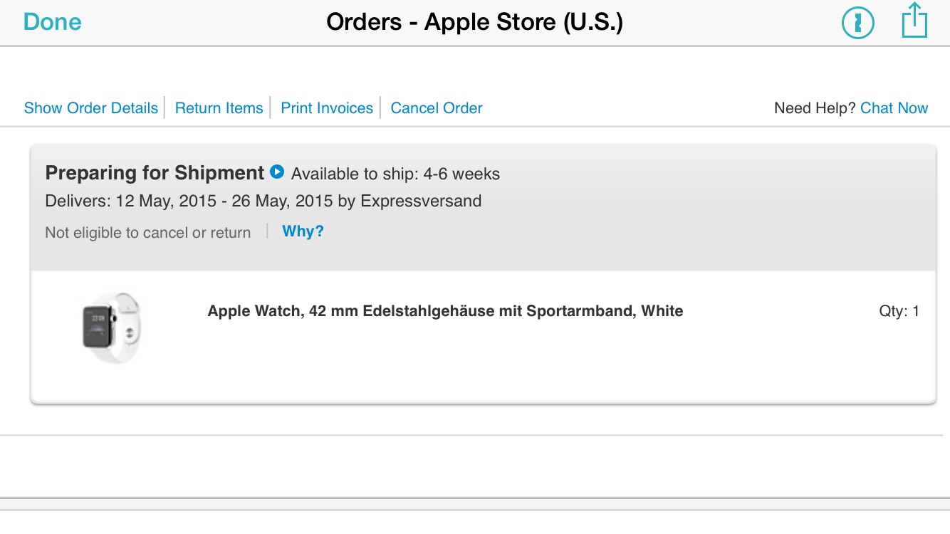Open the white Apple Watch product thumbnail
Viewport: 950px width, 534px height.
point(112,328)
